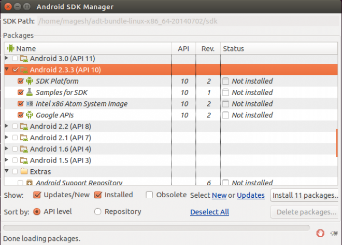Enable the Obsolete checkbox
Image resolution: width=342 pixels, height=245 pixels.
click(x=149, y=195)
